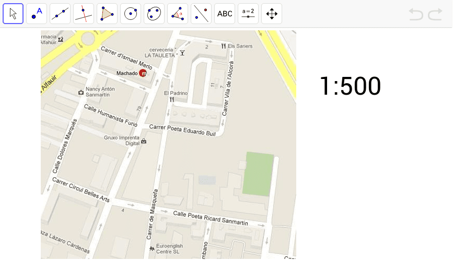Click the red Machado metro marker

point(143,73)
